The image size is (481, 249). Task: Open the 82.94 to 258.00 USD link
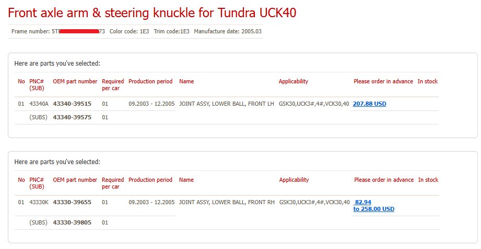point(373,206)
